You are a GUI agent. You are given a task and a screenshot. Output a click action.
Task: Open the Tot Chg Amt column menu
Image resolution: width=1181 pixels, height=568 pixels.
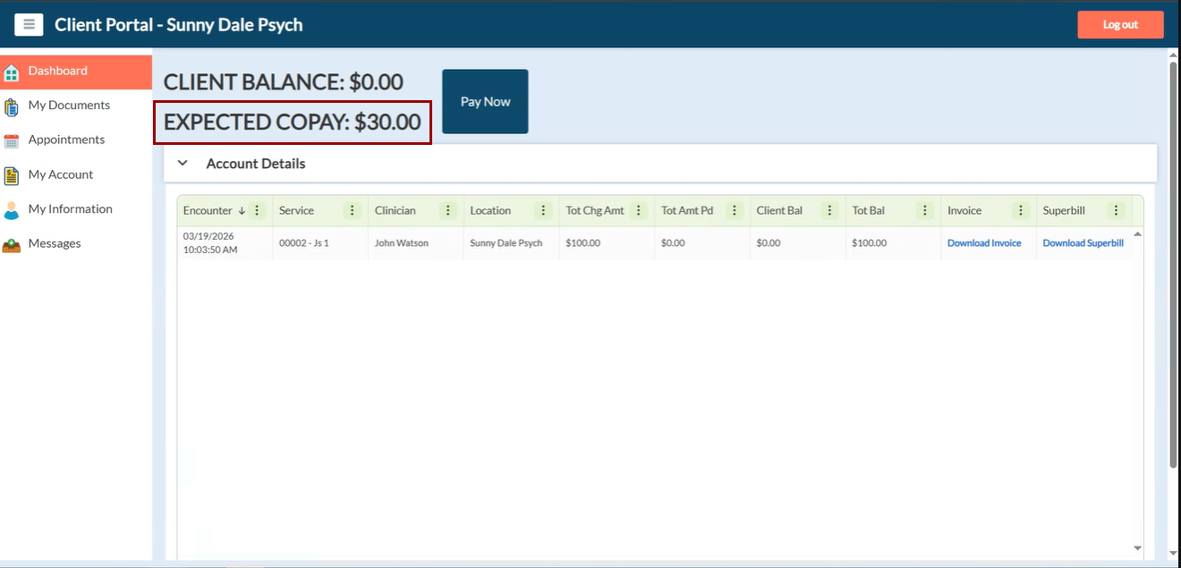pos(639,211)
